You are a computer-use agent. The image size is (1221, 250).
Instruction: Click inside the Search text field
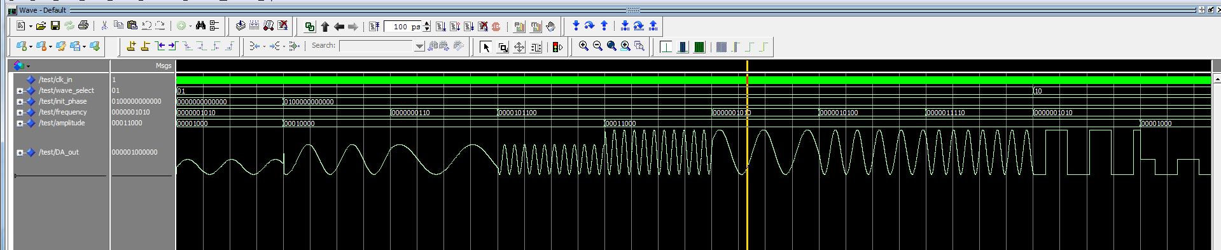click(377, 46)
